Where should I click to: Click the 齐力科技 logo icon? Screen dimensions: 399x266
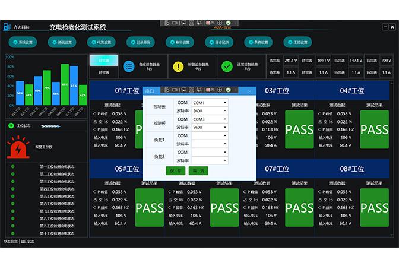click(x=7, y=26)
